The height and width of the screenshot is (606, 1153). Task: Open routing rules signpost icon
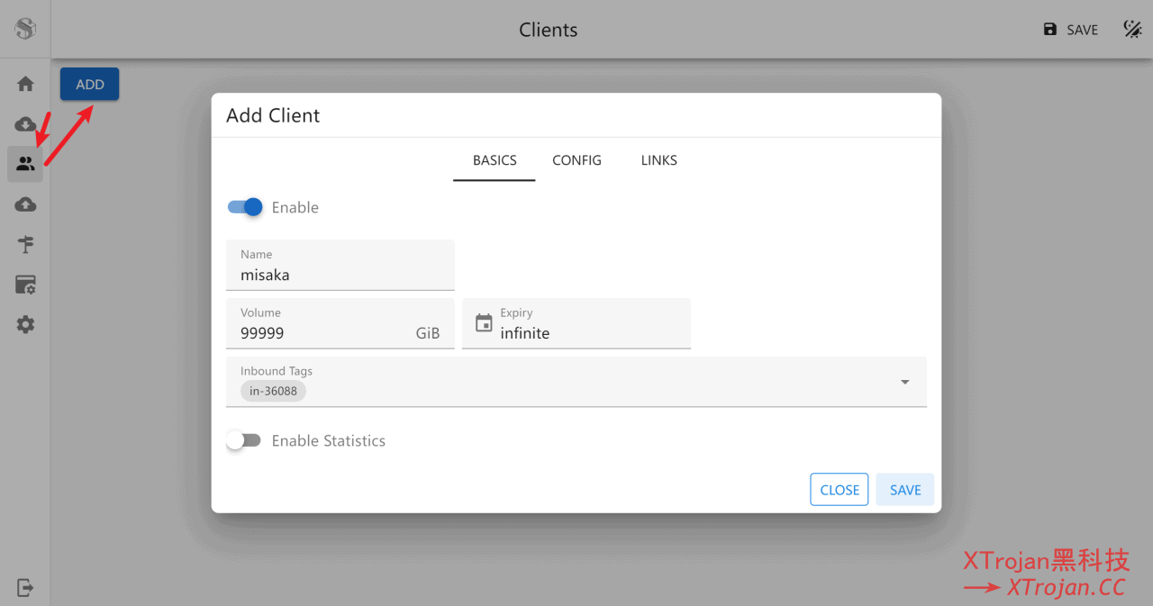tap(25, 245)
